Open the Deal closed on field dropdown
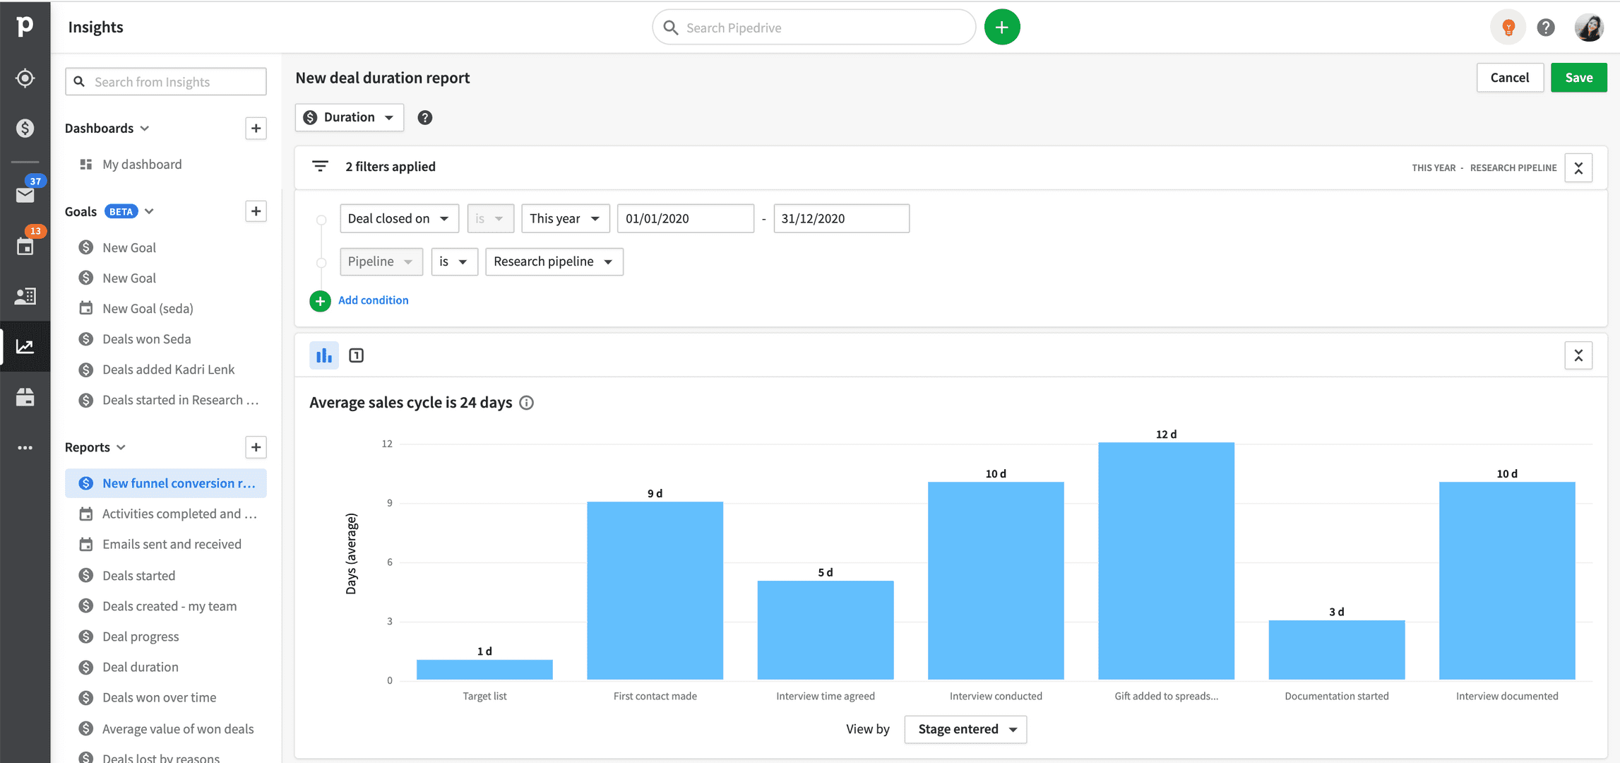 pyautogui.click(x=399, y=219)
